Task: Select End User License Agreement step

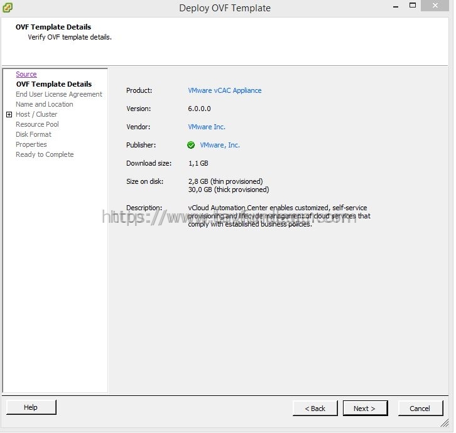Action: (59, 94)
